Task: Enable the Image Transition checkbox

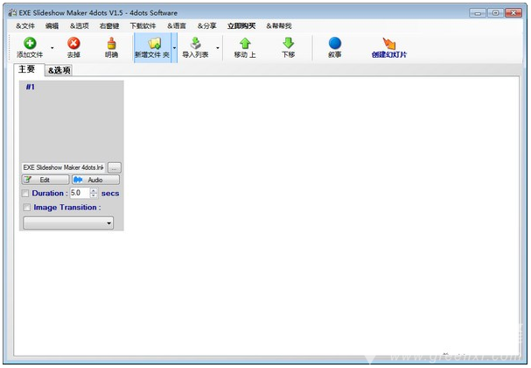Action: pos(27,208)
